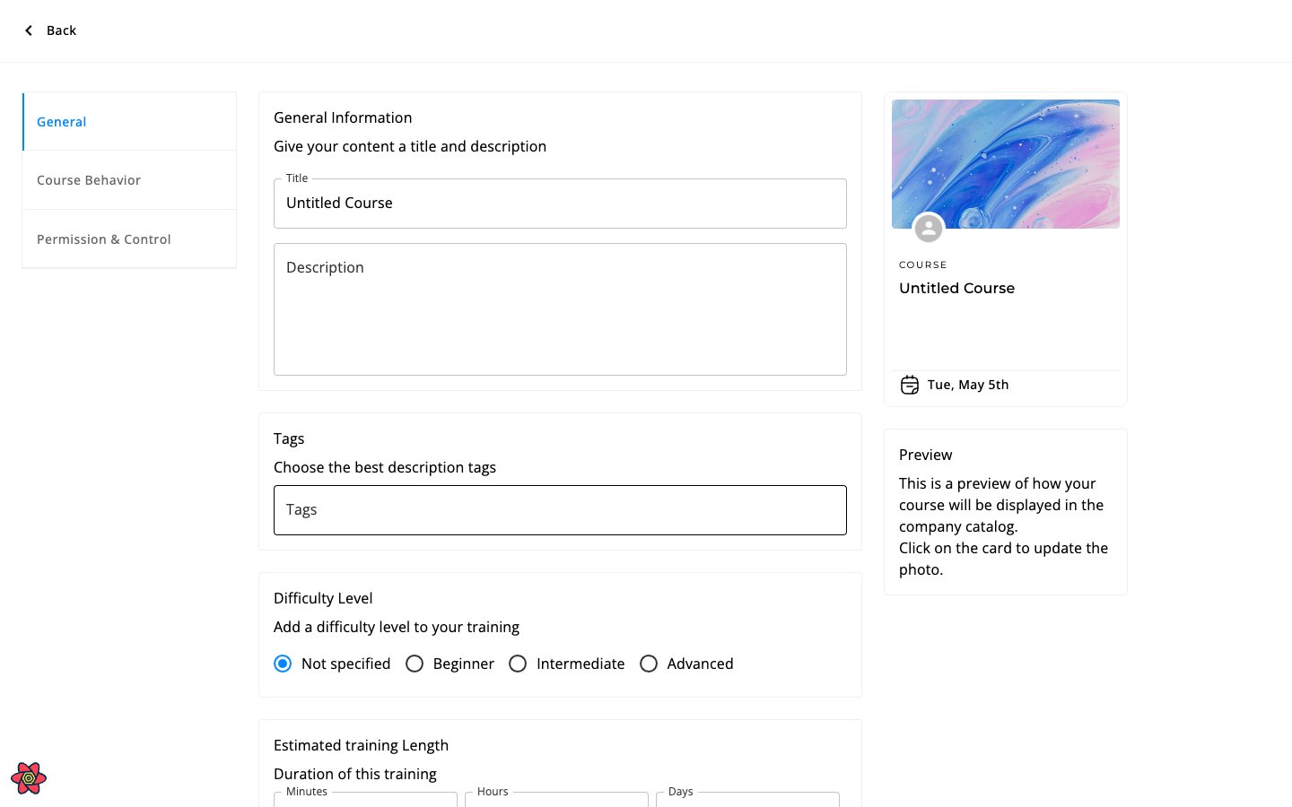
Task: Click the Back link text
Action: pos(61,30)
